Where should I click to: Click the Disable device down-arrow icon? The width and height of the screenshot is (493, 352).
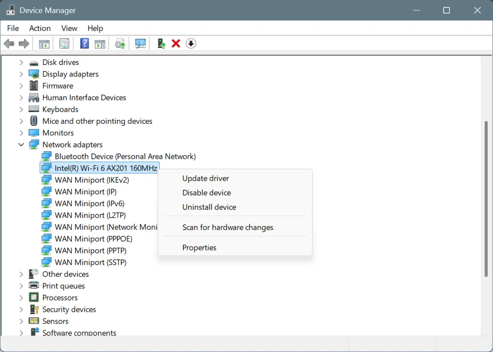[191, 43]
